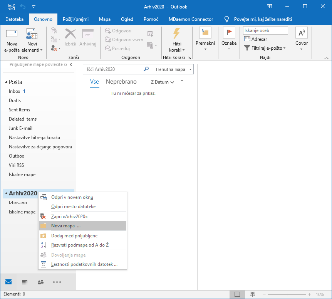Click the Undo icon in title bar
332x299 pixels.
tap(23, 7)
